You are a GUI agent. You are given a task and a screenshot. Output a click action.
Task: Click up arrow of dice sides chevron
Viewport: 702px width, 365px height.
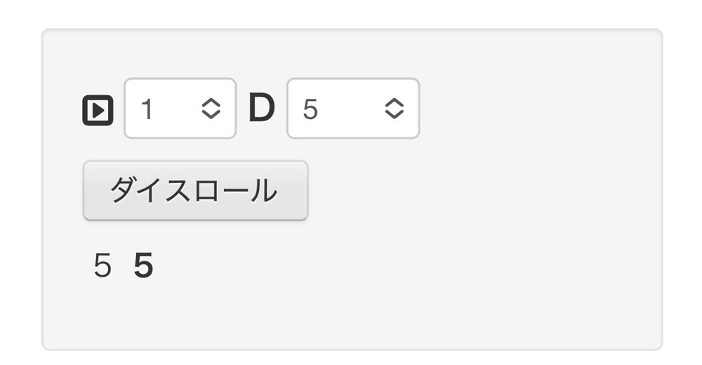click(x=395, y=102)
